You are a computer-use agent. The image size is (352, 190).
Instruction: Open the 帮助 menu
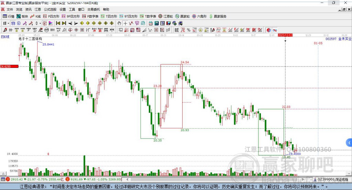pos(106,9)
